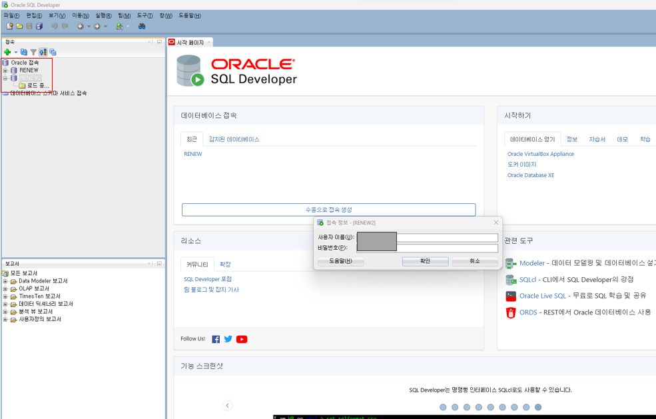Open dropdown arrow beside SQL Worksheet icon

(128, 27)
